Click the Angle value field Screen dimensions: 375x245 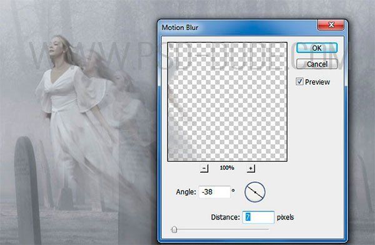[214, 192]
